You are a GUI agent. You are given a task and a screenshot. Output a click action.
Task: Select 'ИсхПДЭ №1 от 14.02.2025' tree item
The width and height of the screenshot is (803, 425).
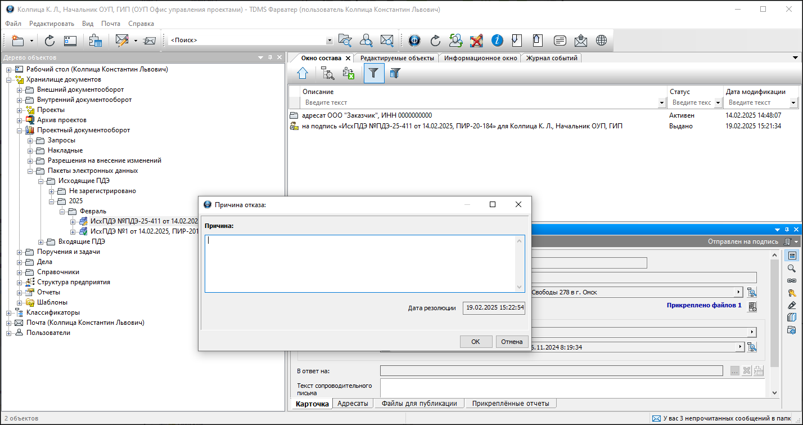pyautogui.click(x=145, y=231)
